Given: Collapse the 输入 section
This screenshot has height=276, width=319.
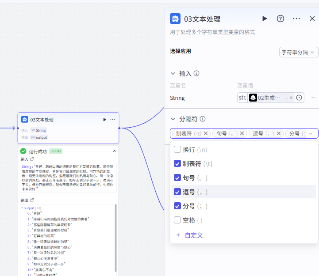Looking at the screenshot, I should pos(173,73).
